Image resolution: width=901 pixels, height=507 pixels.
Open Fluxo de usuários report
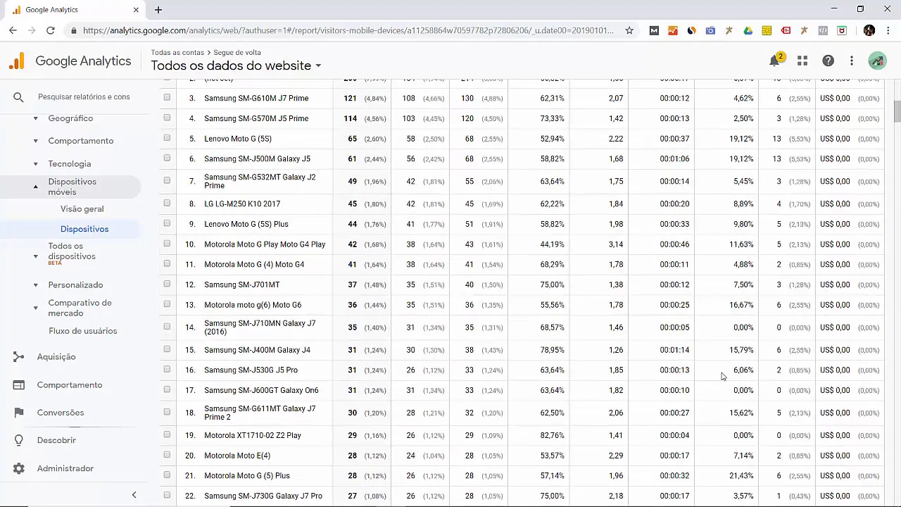click(x=82, y=331)
